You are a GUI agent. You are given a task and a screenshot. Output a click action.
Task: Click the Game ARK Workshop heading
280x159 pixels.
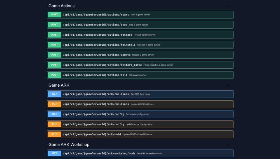(x=69, y=145)
